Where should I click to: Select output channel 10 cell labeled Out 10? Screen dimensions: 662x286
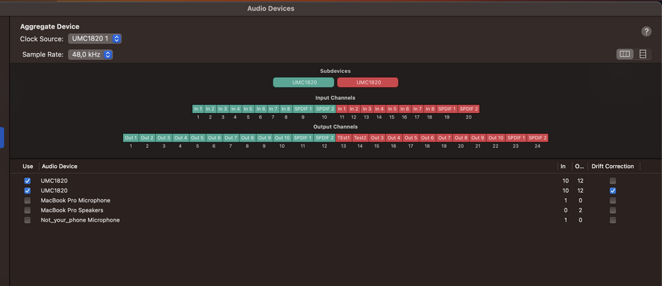pyautogui.click(x=283, y=137)
